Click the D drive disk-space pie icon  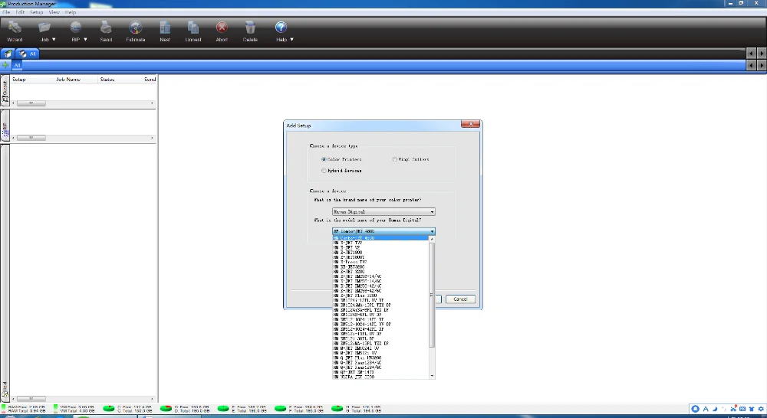[x=166, y=408]
